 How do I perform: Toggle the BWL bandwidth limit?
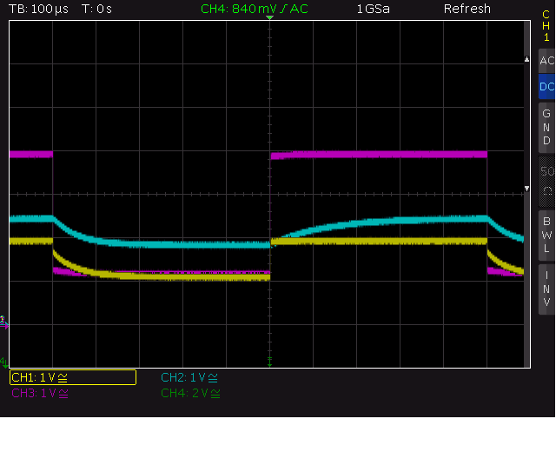click(x=546, y=236)
